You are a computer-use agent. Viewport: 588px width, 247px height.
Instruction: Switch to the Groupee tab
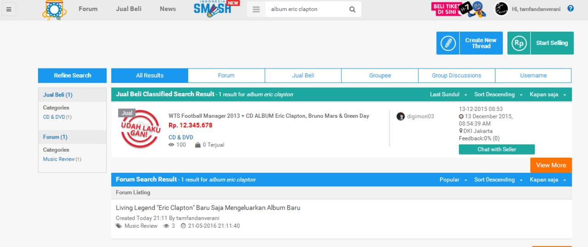tap(380, 75)
